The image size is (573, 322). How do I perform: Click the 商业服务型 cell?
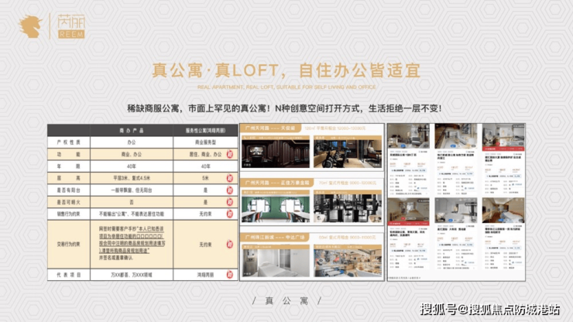205,142
